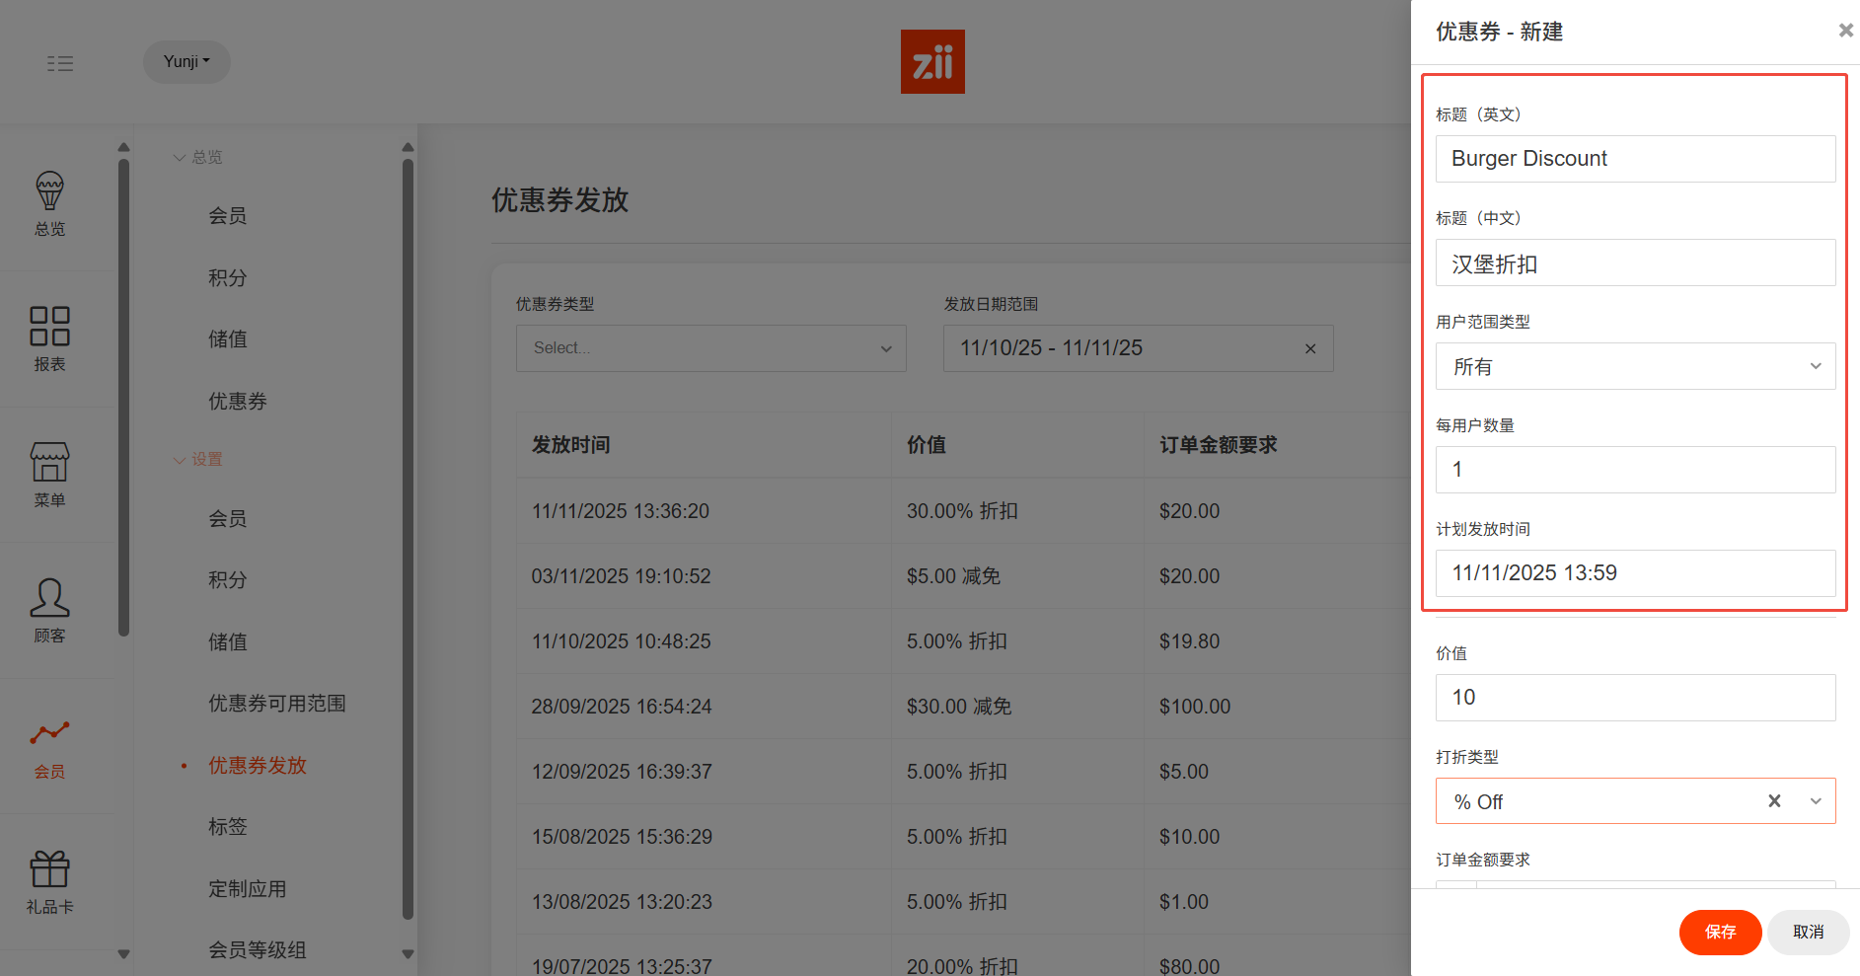Screen dimensions: 1860x976
Task: Clear the % Off discount type selection
Action: 1774,801
